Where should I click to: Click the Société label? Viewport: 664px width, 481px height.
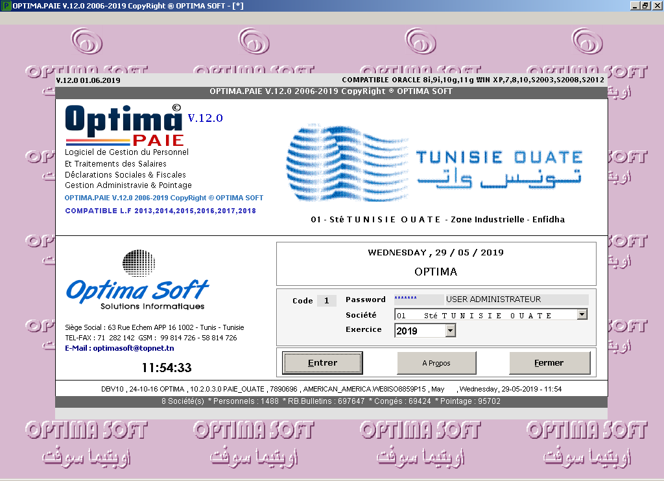[x=361, y=315]
